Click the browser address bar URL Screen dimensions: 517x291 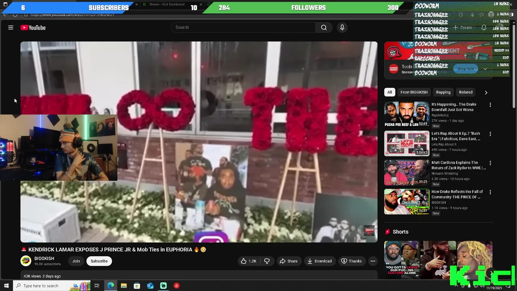tap(72, 15)
